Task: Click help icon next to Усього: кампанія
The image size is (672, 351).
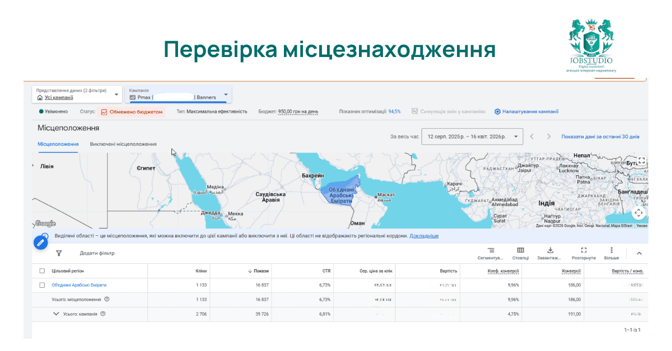Action: (x=103, y=314)
